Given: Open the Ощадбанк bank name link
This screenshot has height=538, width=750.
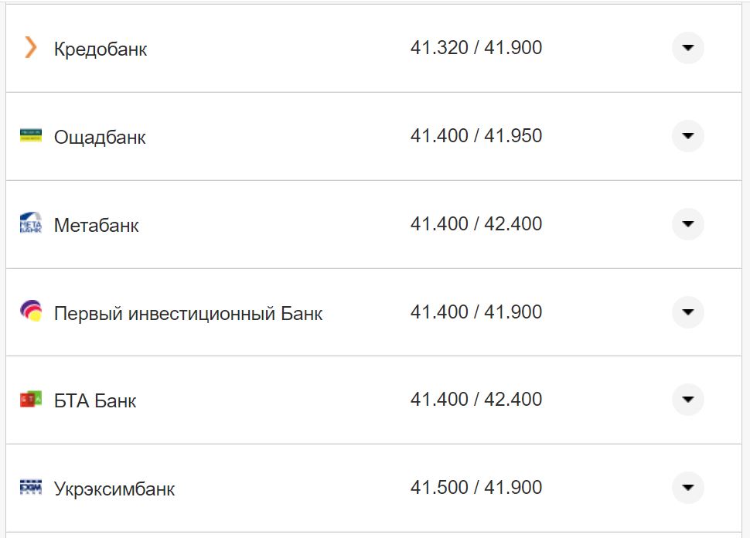Looking at the screenshot, I should tap(100, 138).
